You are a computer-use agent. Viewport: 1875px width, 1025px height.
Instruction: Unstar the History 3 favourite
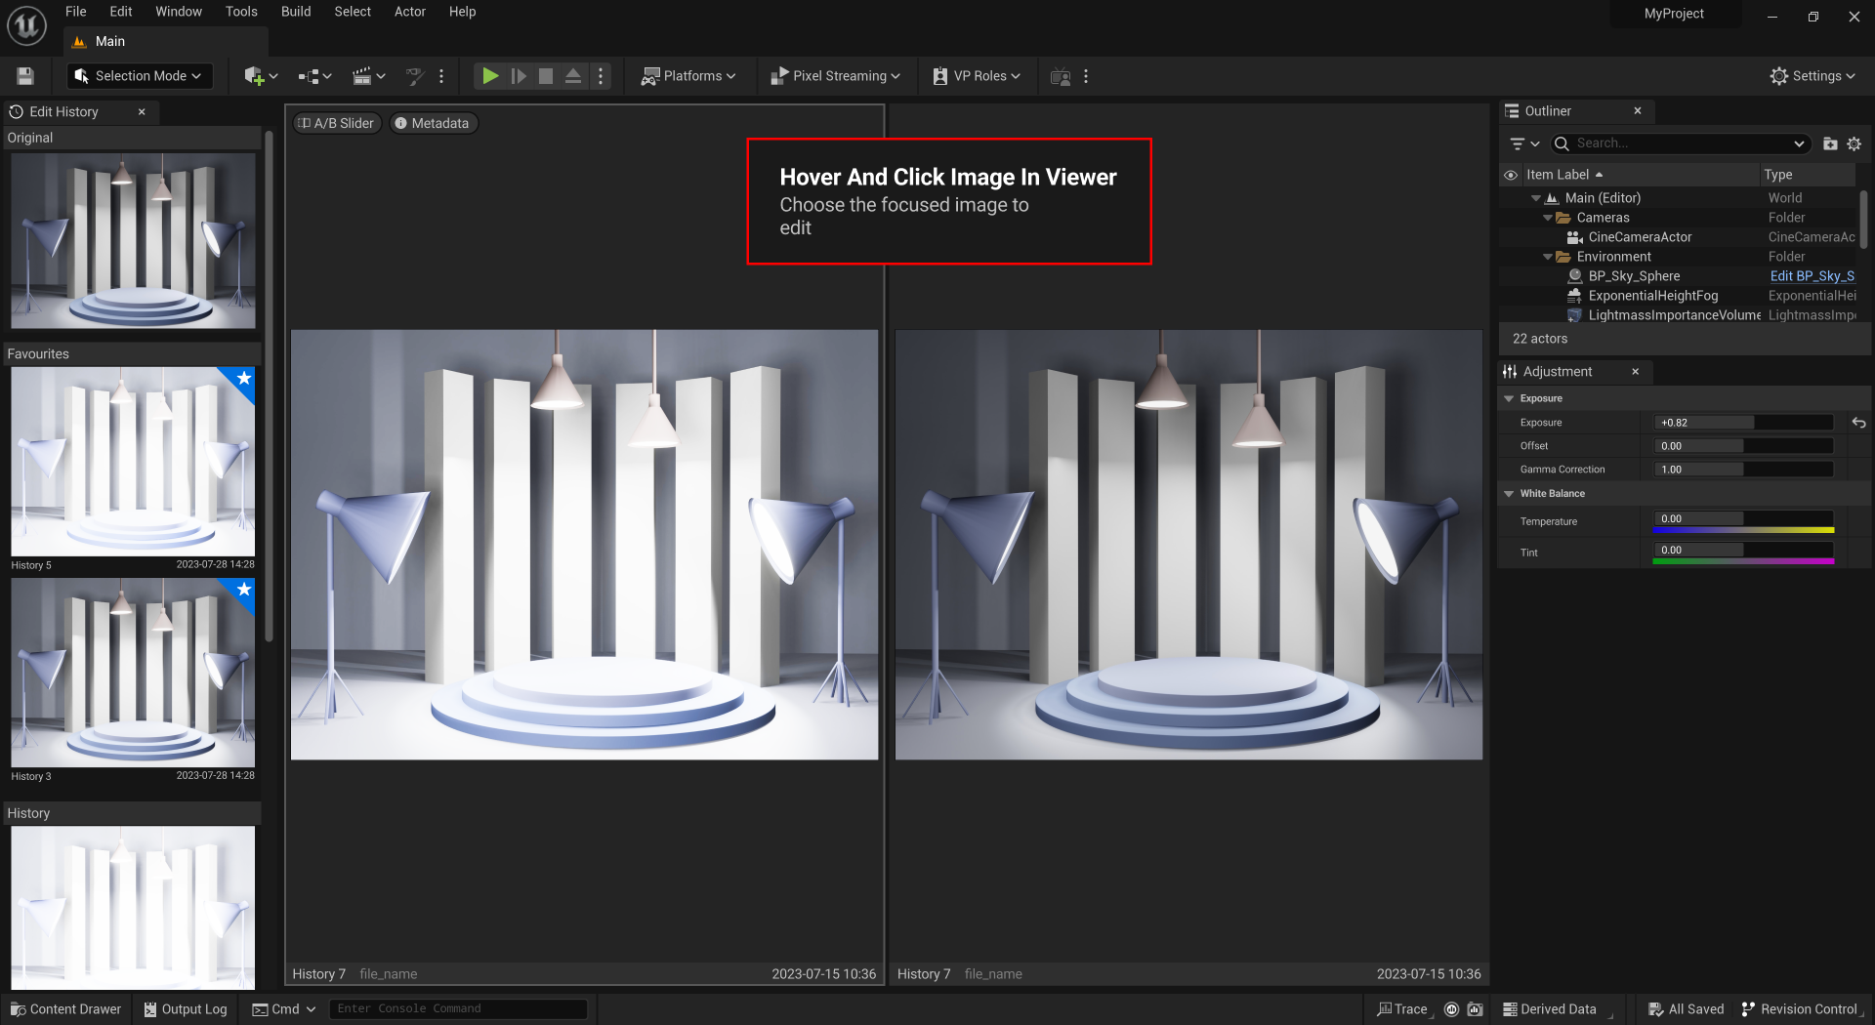coord(244,589)
